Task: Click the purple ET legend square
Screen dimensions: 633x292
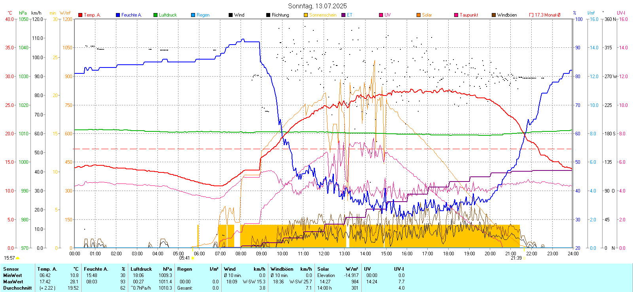Action: point(343,15)
